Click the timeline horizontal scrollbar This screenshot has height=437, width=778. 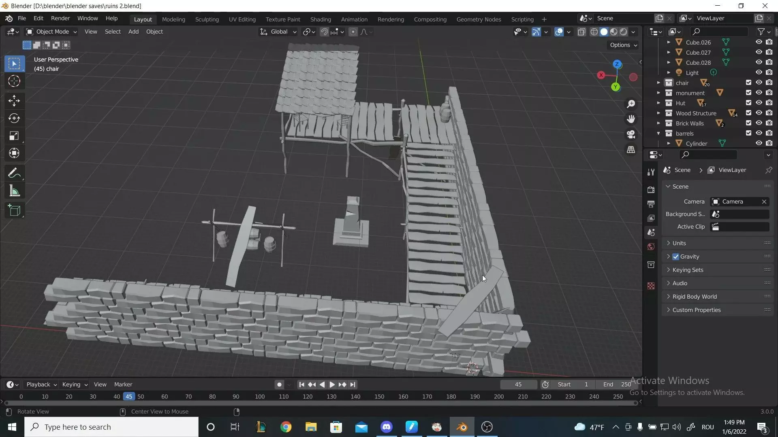click(x=321, y=403)
